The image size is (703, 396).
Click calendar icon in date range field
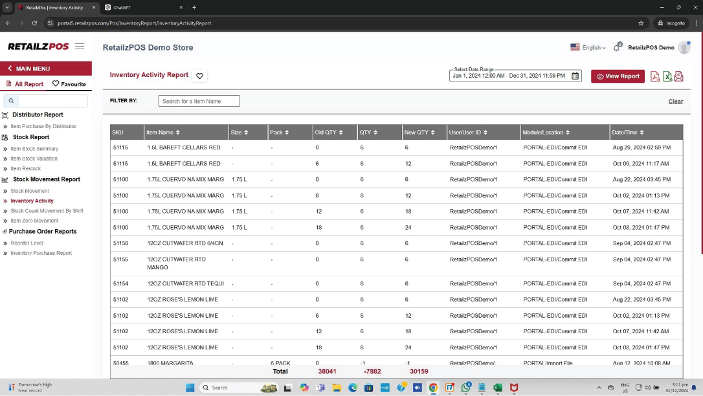tap(575, 76)
